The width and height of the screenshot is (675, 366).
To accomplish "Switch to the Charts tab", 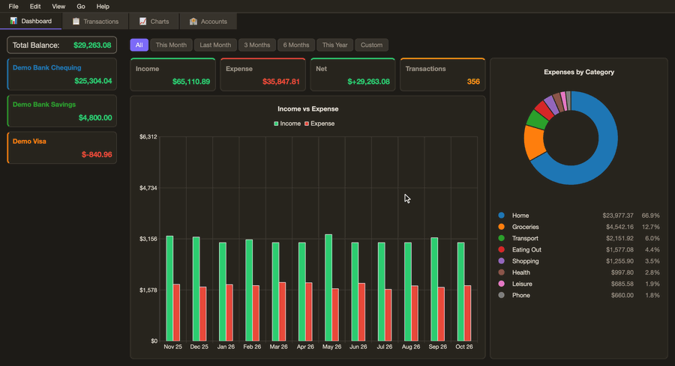I will (154, 21).
